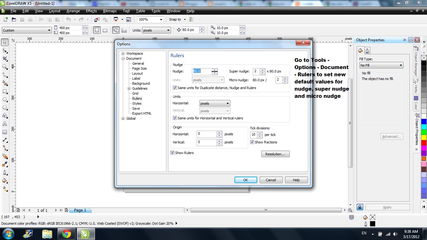Select the Crop tool

tap(4, 58)
